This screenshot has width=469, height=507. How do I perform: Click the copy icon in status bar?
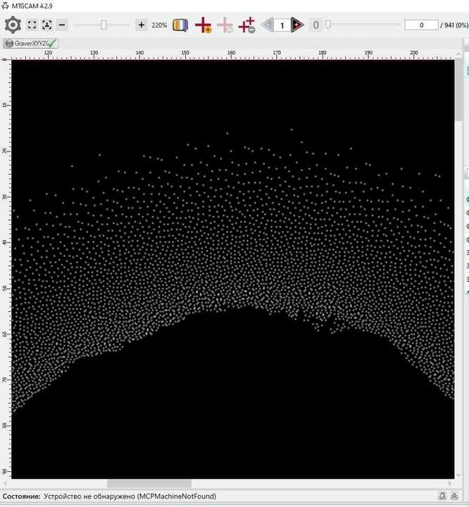442,496
